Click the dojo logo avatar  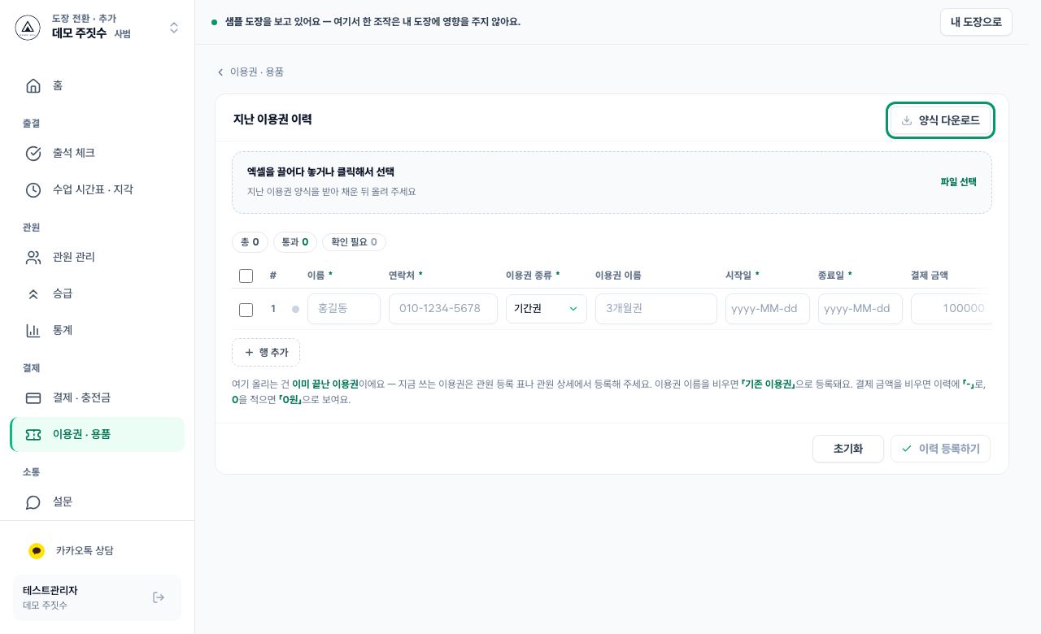tap(28, 28)
